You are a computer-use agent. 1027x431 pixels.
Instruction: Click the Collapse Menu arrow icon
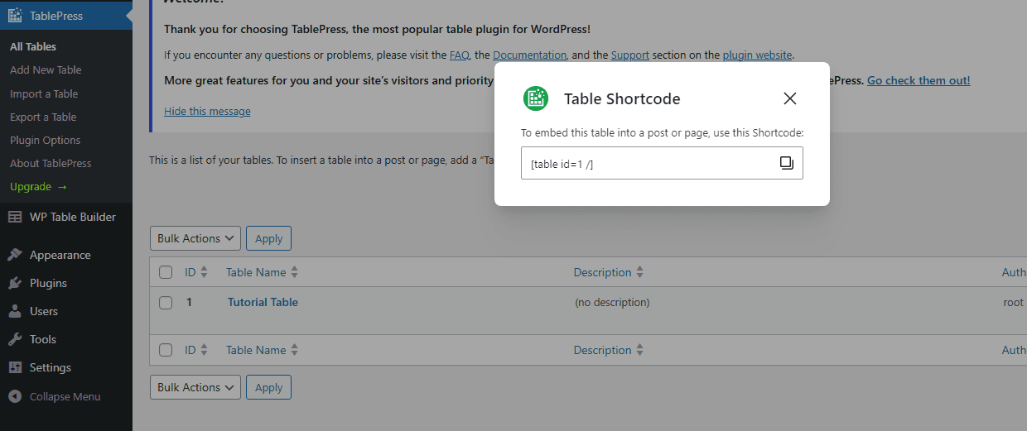pyautogui.click(x=15, y=396)
